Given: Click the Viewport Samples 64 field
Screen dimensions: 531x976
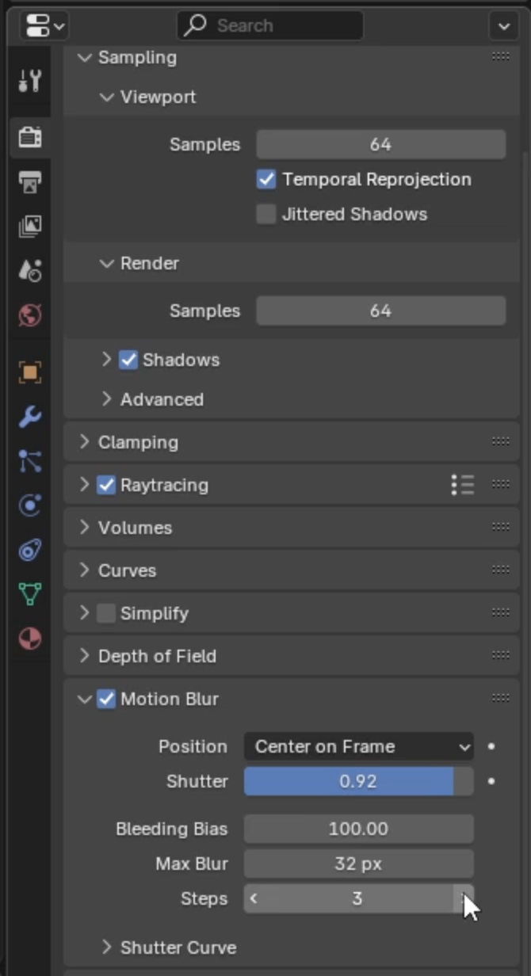Looking at the screenshot, I should (380, 144).
